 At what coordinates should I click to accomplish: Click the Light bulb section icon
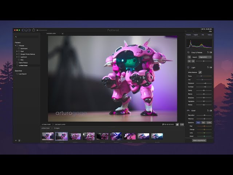click(188, 67)
